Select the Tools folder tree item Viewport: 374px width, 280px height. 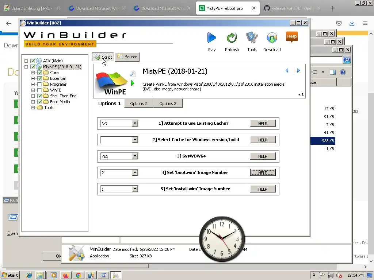coord(49,108)
